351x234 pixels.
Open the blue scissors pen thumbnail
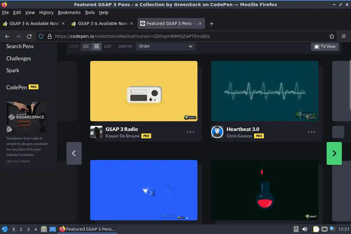point(144,190)
